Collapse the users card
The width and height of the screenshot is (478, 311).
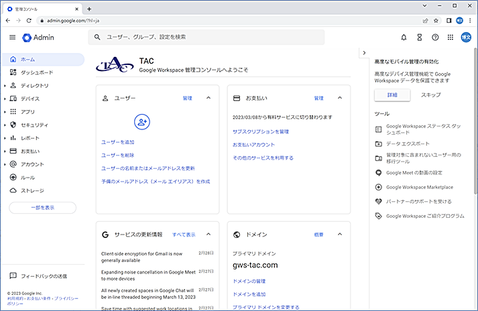tap(208, 98)
